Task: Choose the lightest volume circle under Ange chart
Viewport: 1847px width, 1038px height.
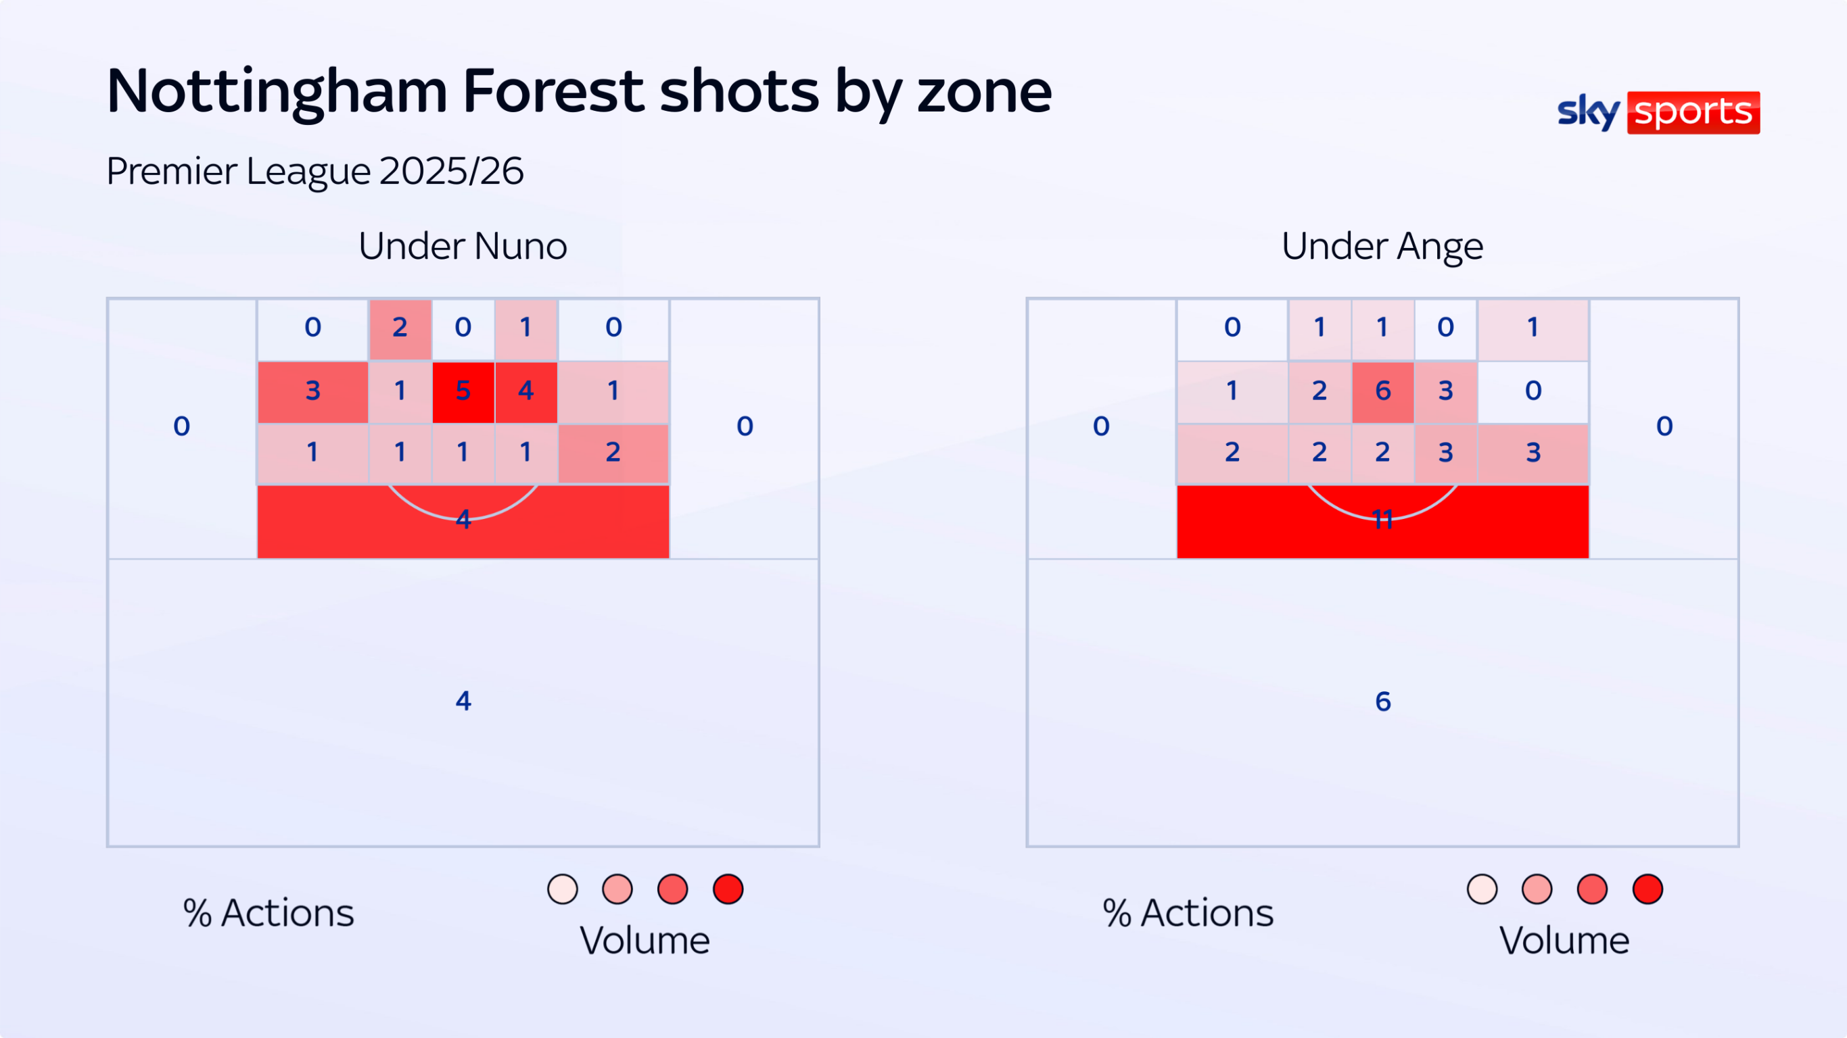Action: 1482,889
